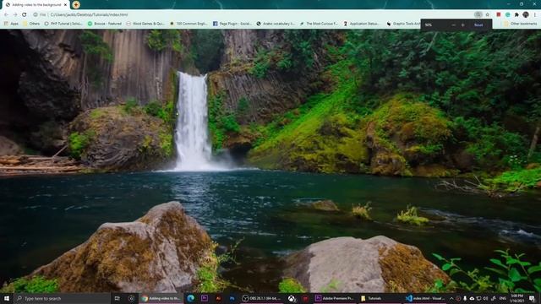Switch to Visual Studio Code index.html window

[x=426, y=298]
